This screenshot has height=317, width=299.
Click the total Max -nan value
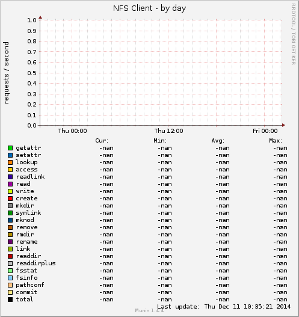[x=280, y=300]
